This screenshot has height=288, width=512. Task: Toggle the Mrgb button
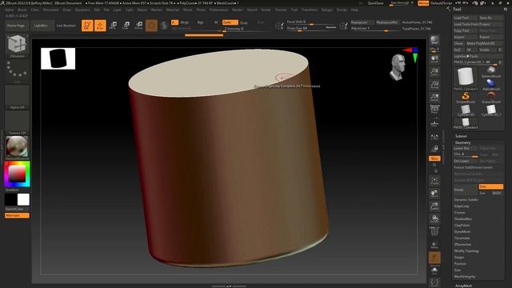click(x=185, y=22)
